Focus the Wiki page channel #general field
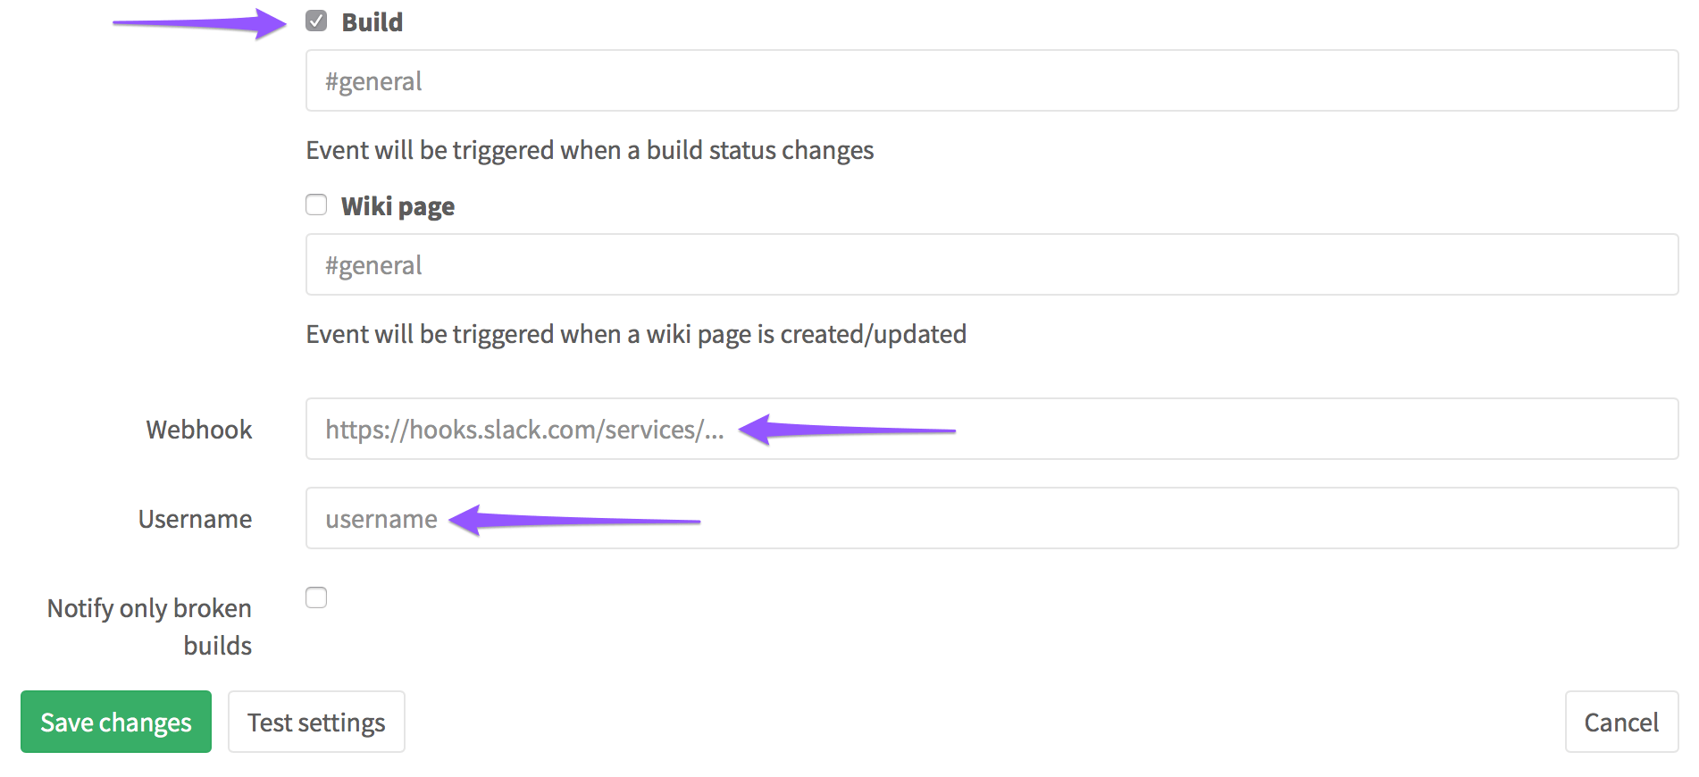This screenshot has width=1699, height=777. pos(992,265)
